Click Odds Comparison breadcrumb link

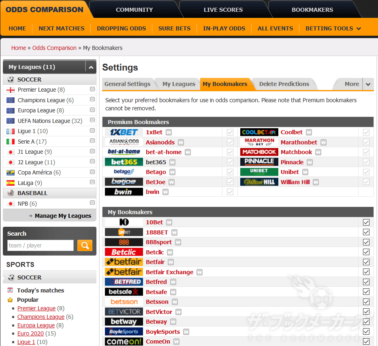point(54,48)
